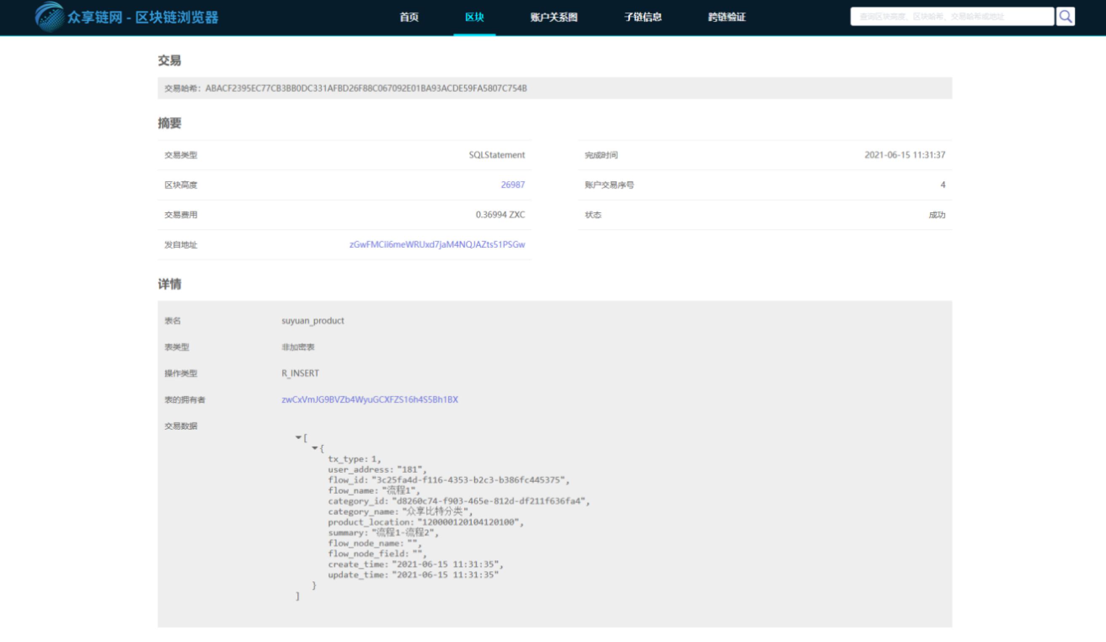Open table owner address zwCxVmJG9BVZb4WyuGCXFZS16h4S5Bh1BX
The height and width of the screenshot is (642, 1106).
[370, 400]
